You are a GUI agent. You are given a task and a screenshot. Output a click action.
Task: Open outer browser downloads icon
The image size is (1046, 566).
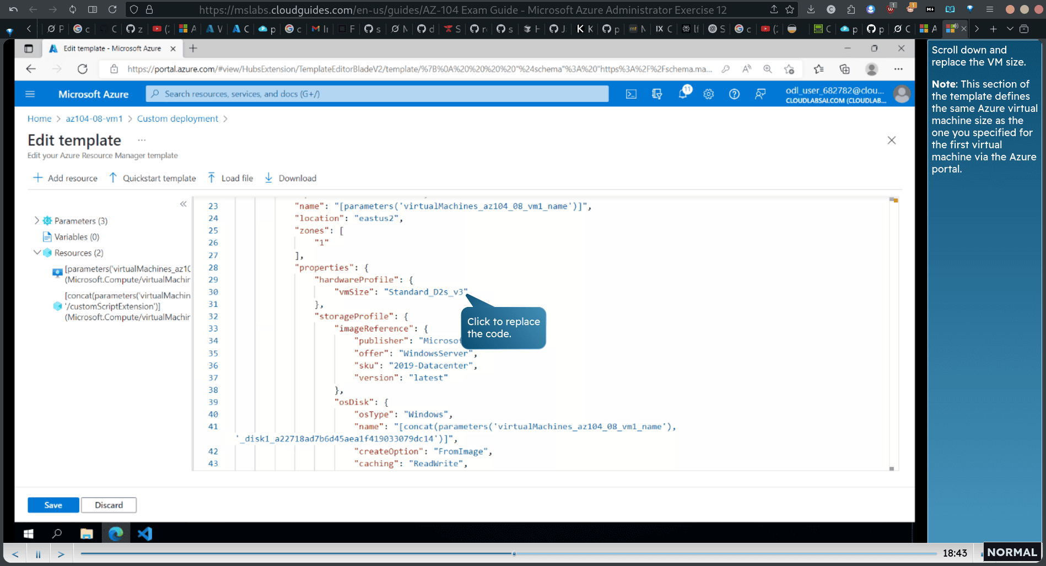811,9
